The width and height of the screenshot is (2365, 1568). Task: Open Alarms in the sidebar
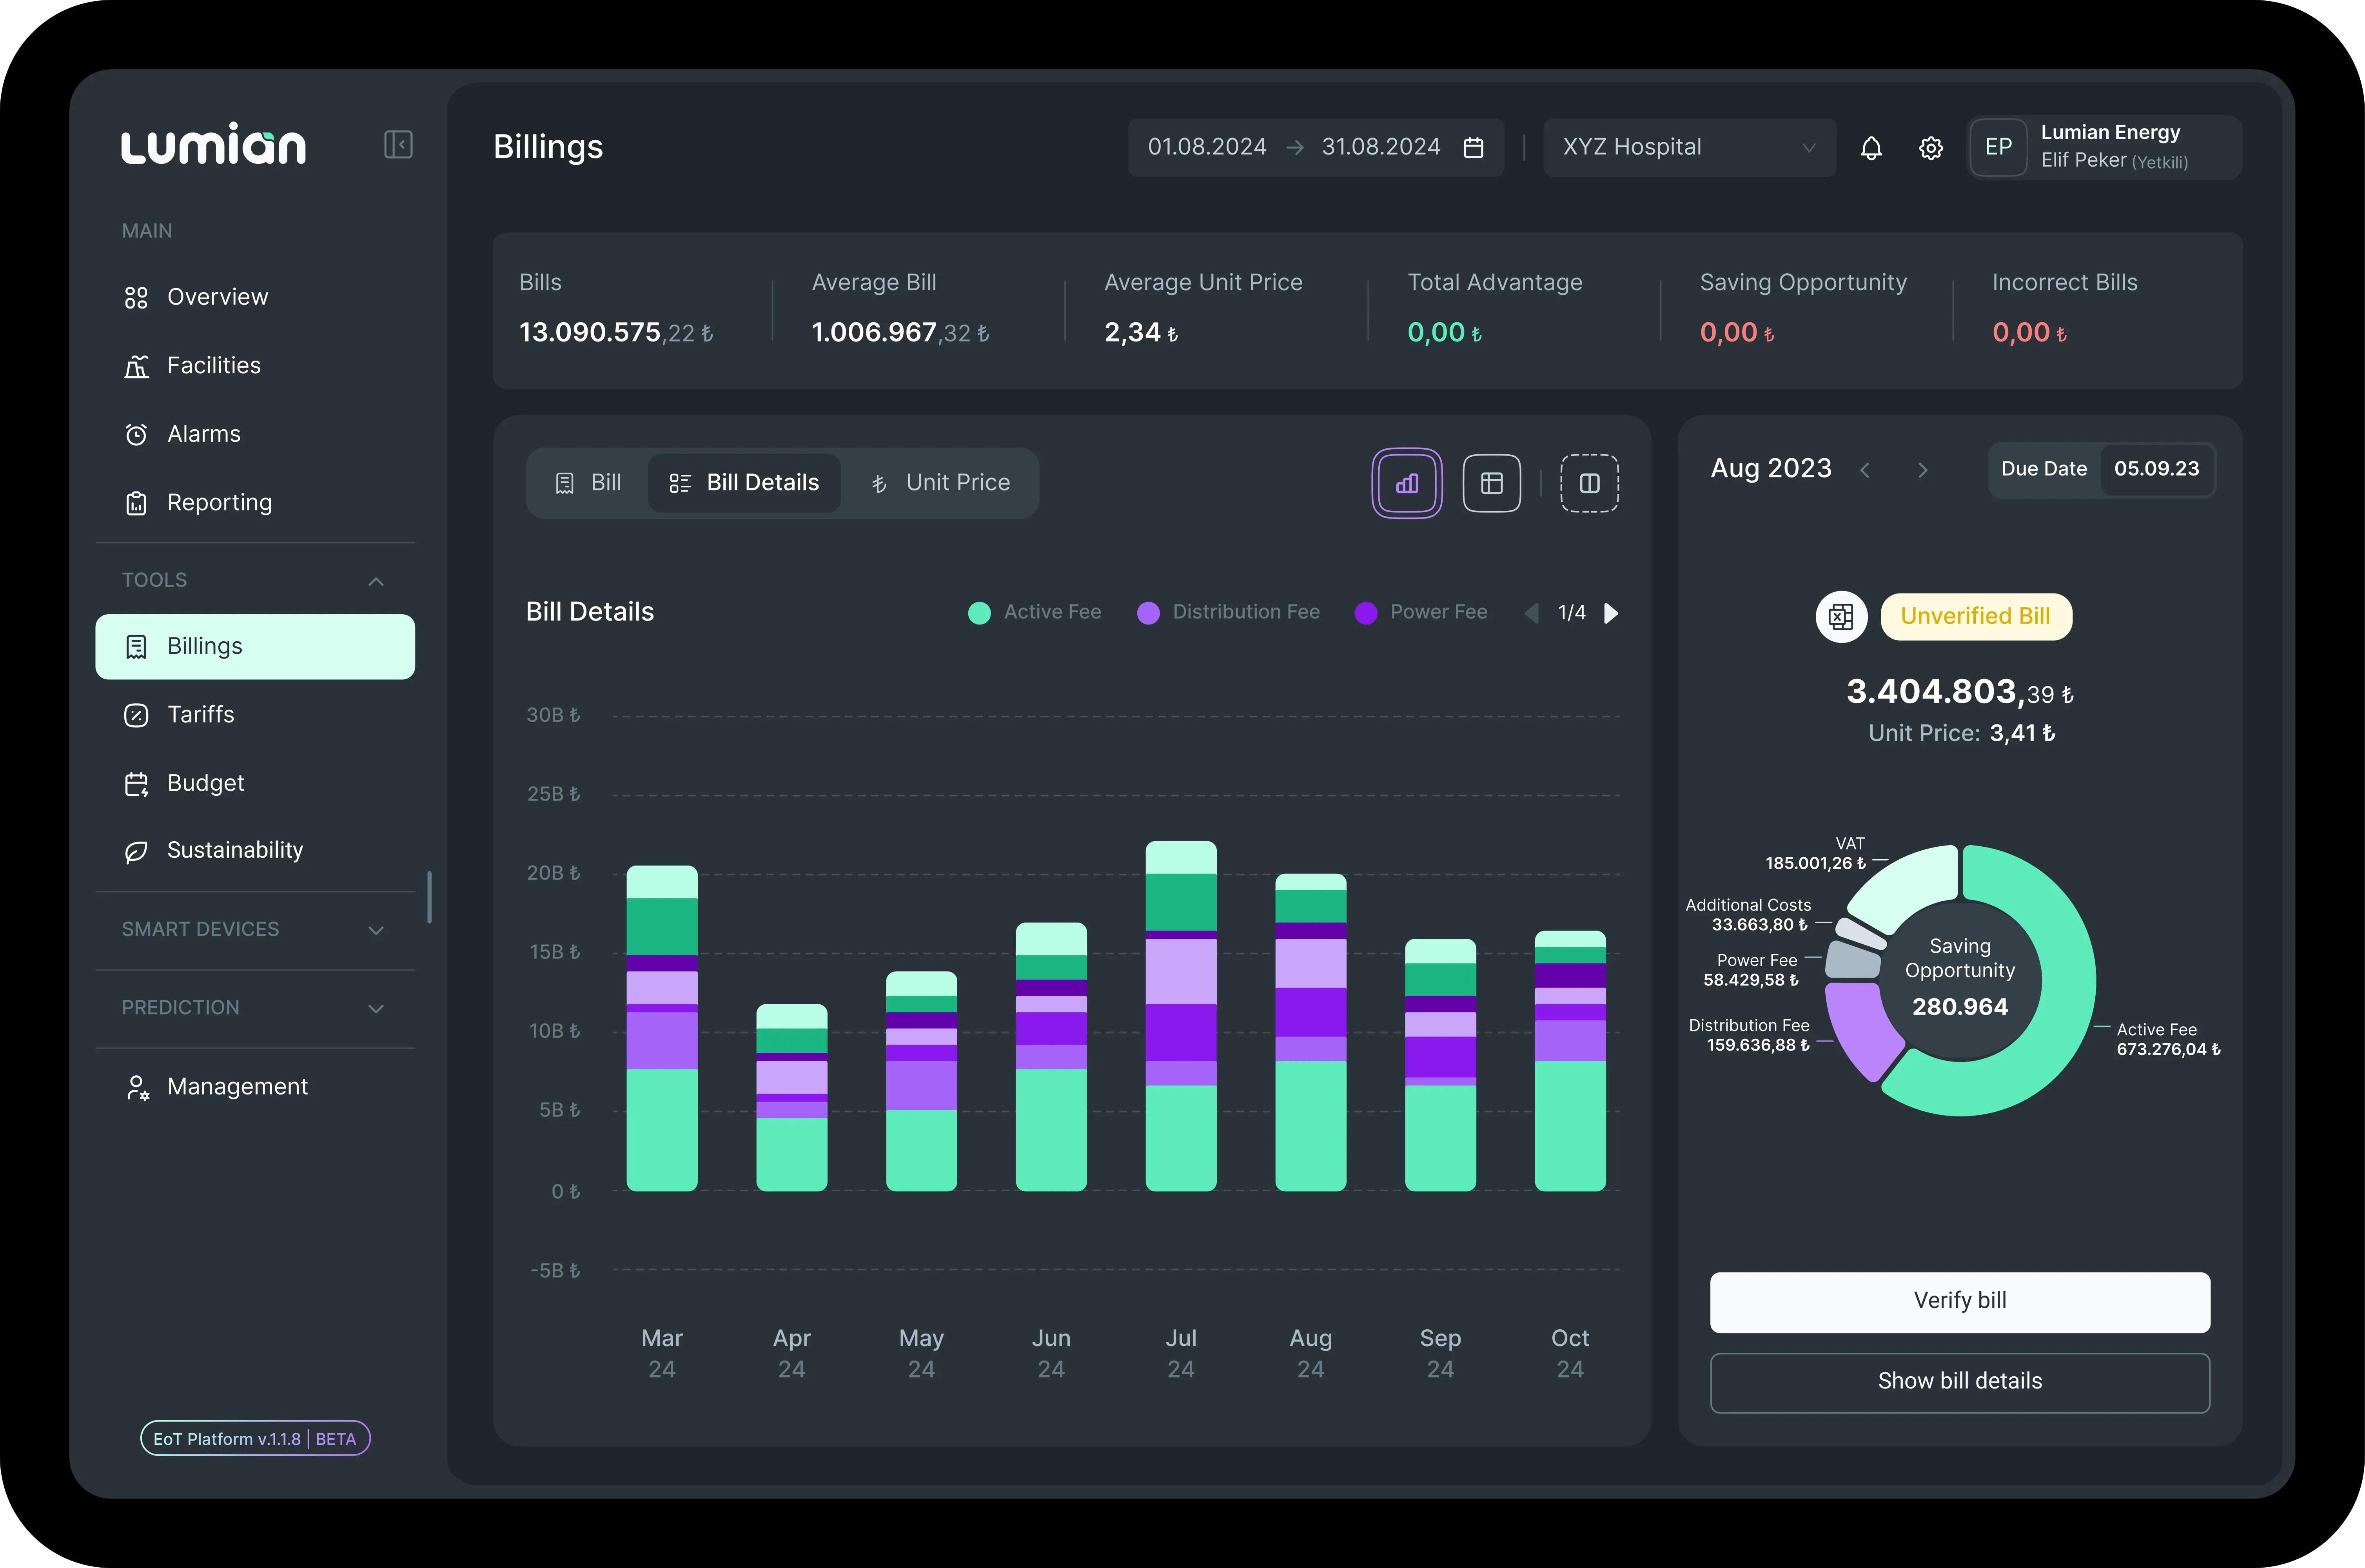coord(255,435)
